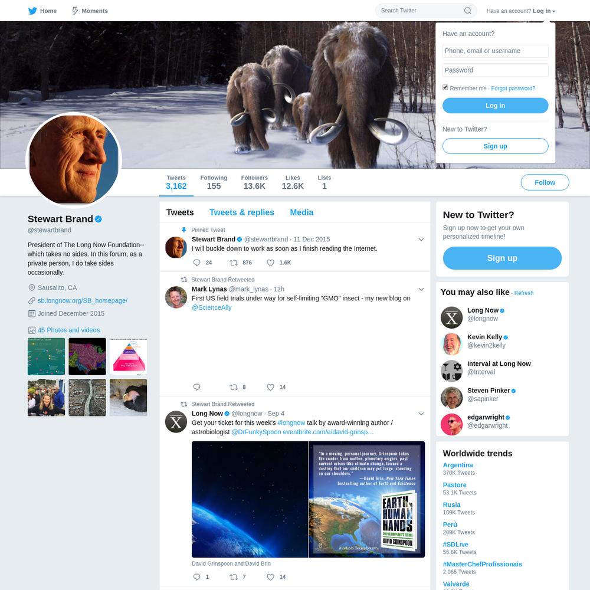Click Long Now avatar on ticket tweet
590x590 pixels.
176,422
